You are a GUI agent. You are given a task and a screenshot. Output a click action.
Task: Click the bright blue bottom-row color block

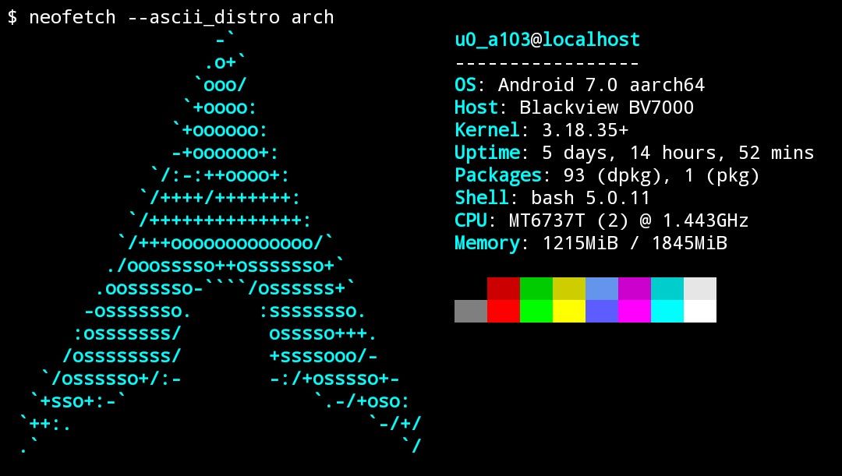click(x=601, y=312)
